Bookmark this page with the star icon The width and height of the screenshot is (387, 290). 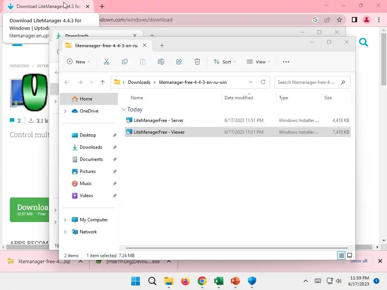[339, 20]
